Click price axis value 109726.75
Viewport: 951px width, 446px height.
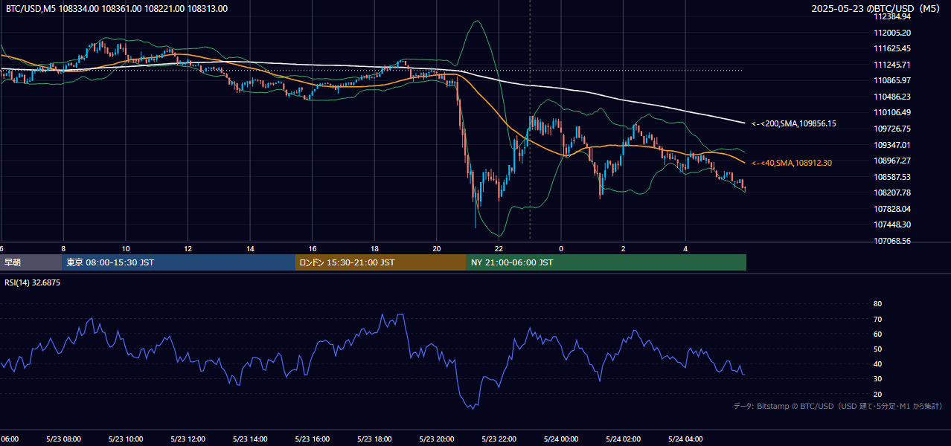[892, 129]
